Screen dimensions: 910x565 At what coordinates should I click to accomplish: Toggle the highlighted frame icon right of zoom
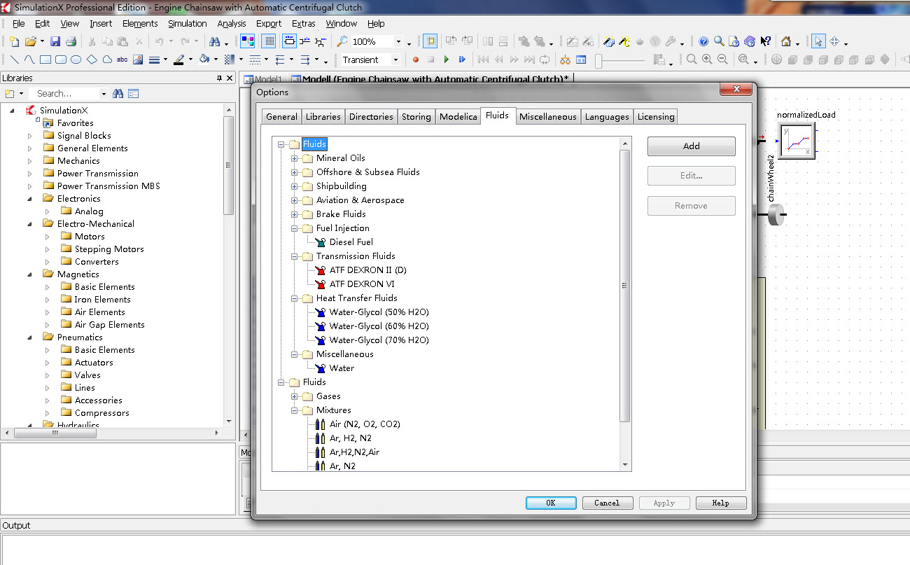[x=430, y=41]
